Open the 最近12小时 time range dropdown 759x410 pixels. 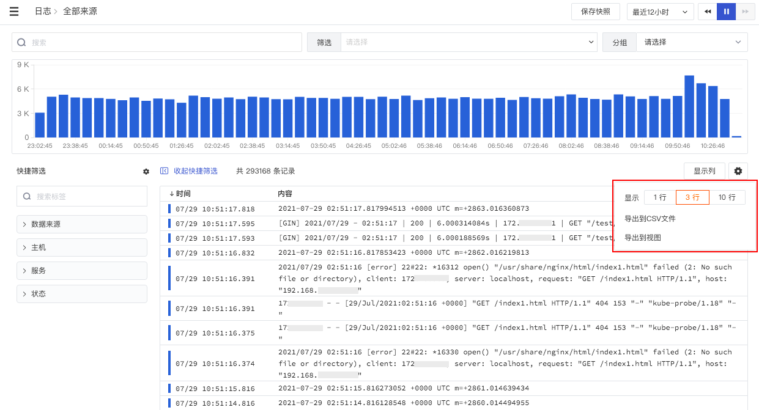tap(660, 12)
